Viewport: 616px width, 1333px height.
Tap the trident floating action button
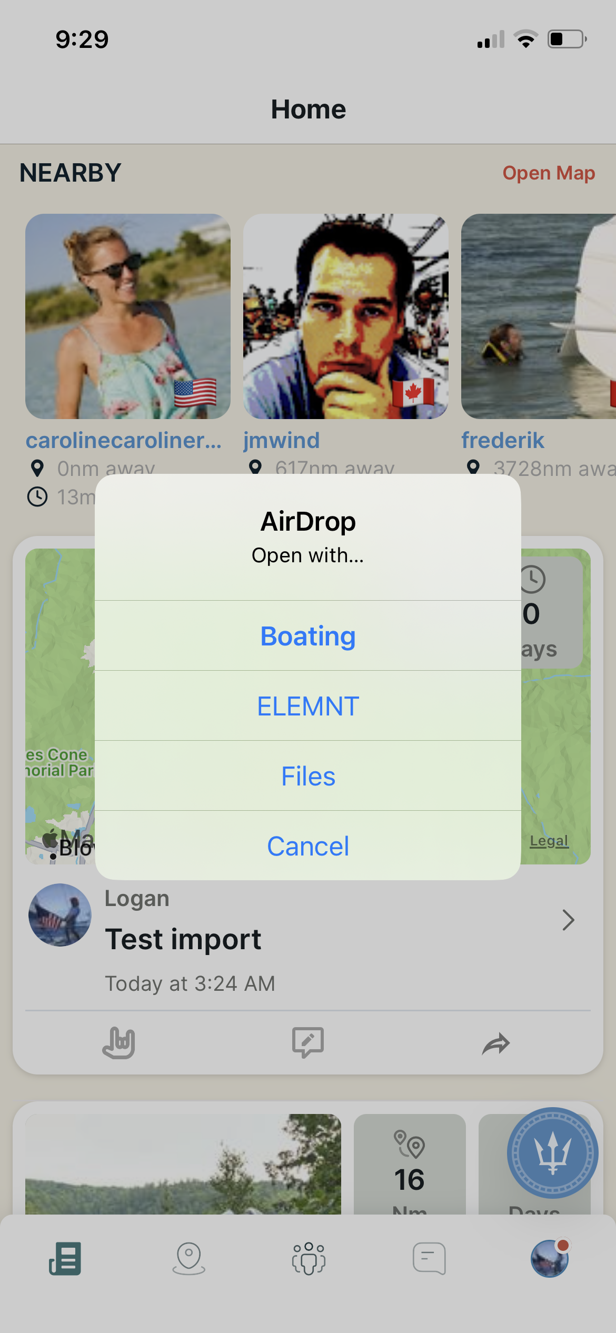click(552, 1153)
